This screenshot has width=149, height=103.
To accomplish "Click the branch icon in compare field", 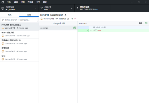I will pos(3,20).
